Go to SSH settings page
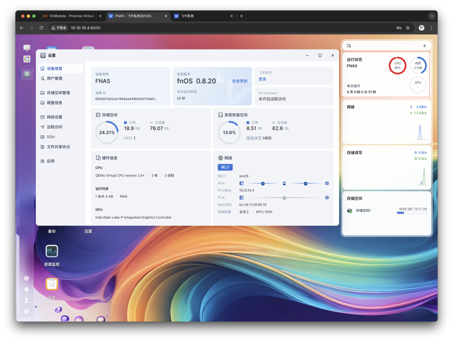This screenshot has height=342, width=453. coord(50,137)
